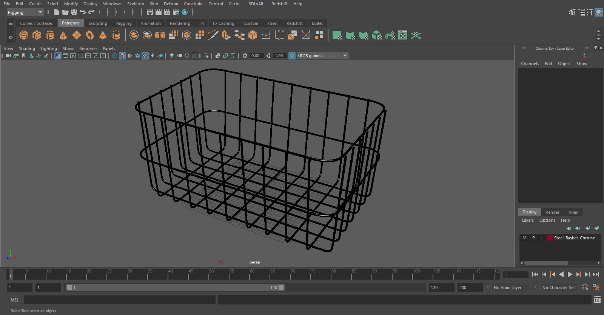Screen dimensions: 604x315
Task: Toggle playback P of Steel_Basket_Chrome layer
Action: tap(533, 238)
